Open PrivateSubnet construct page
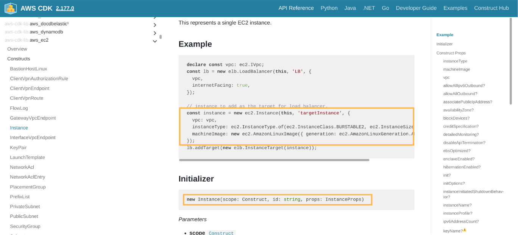518x235 pixels. [x=25, y=207]
